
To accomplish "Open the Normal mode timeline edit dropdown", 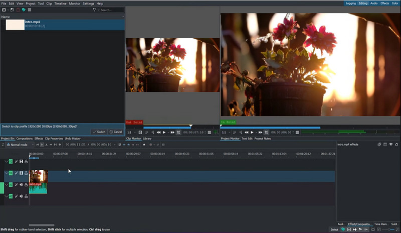I will pos(20,145).
